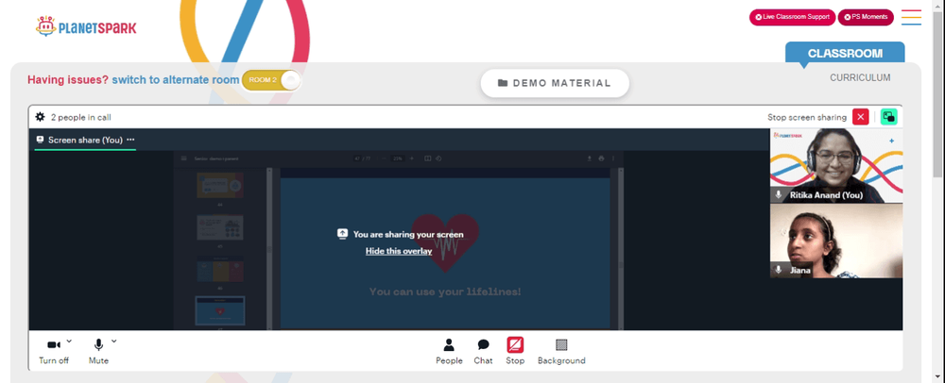
Task: Click slide thumbnail 46 in the shared PDF
Action: pyautogui.click(x=220, y=270)
